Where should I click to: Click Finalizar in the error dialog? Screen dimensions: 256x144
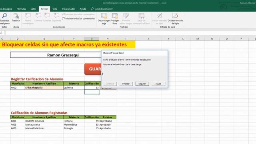pyautogui.click(x=126, y=84)
